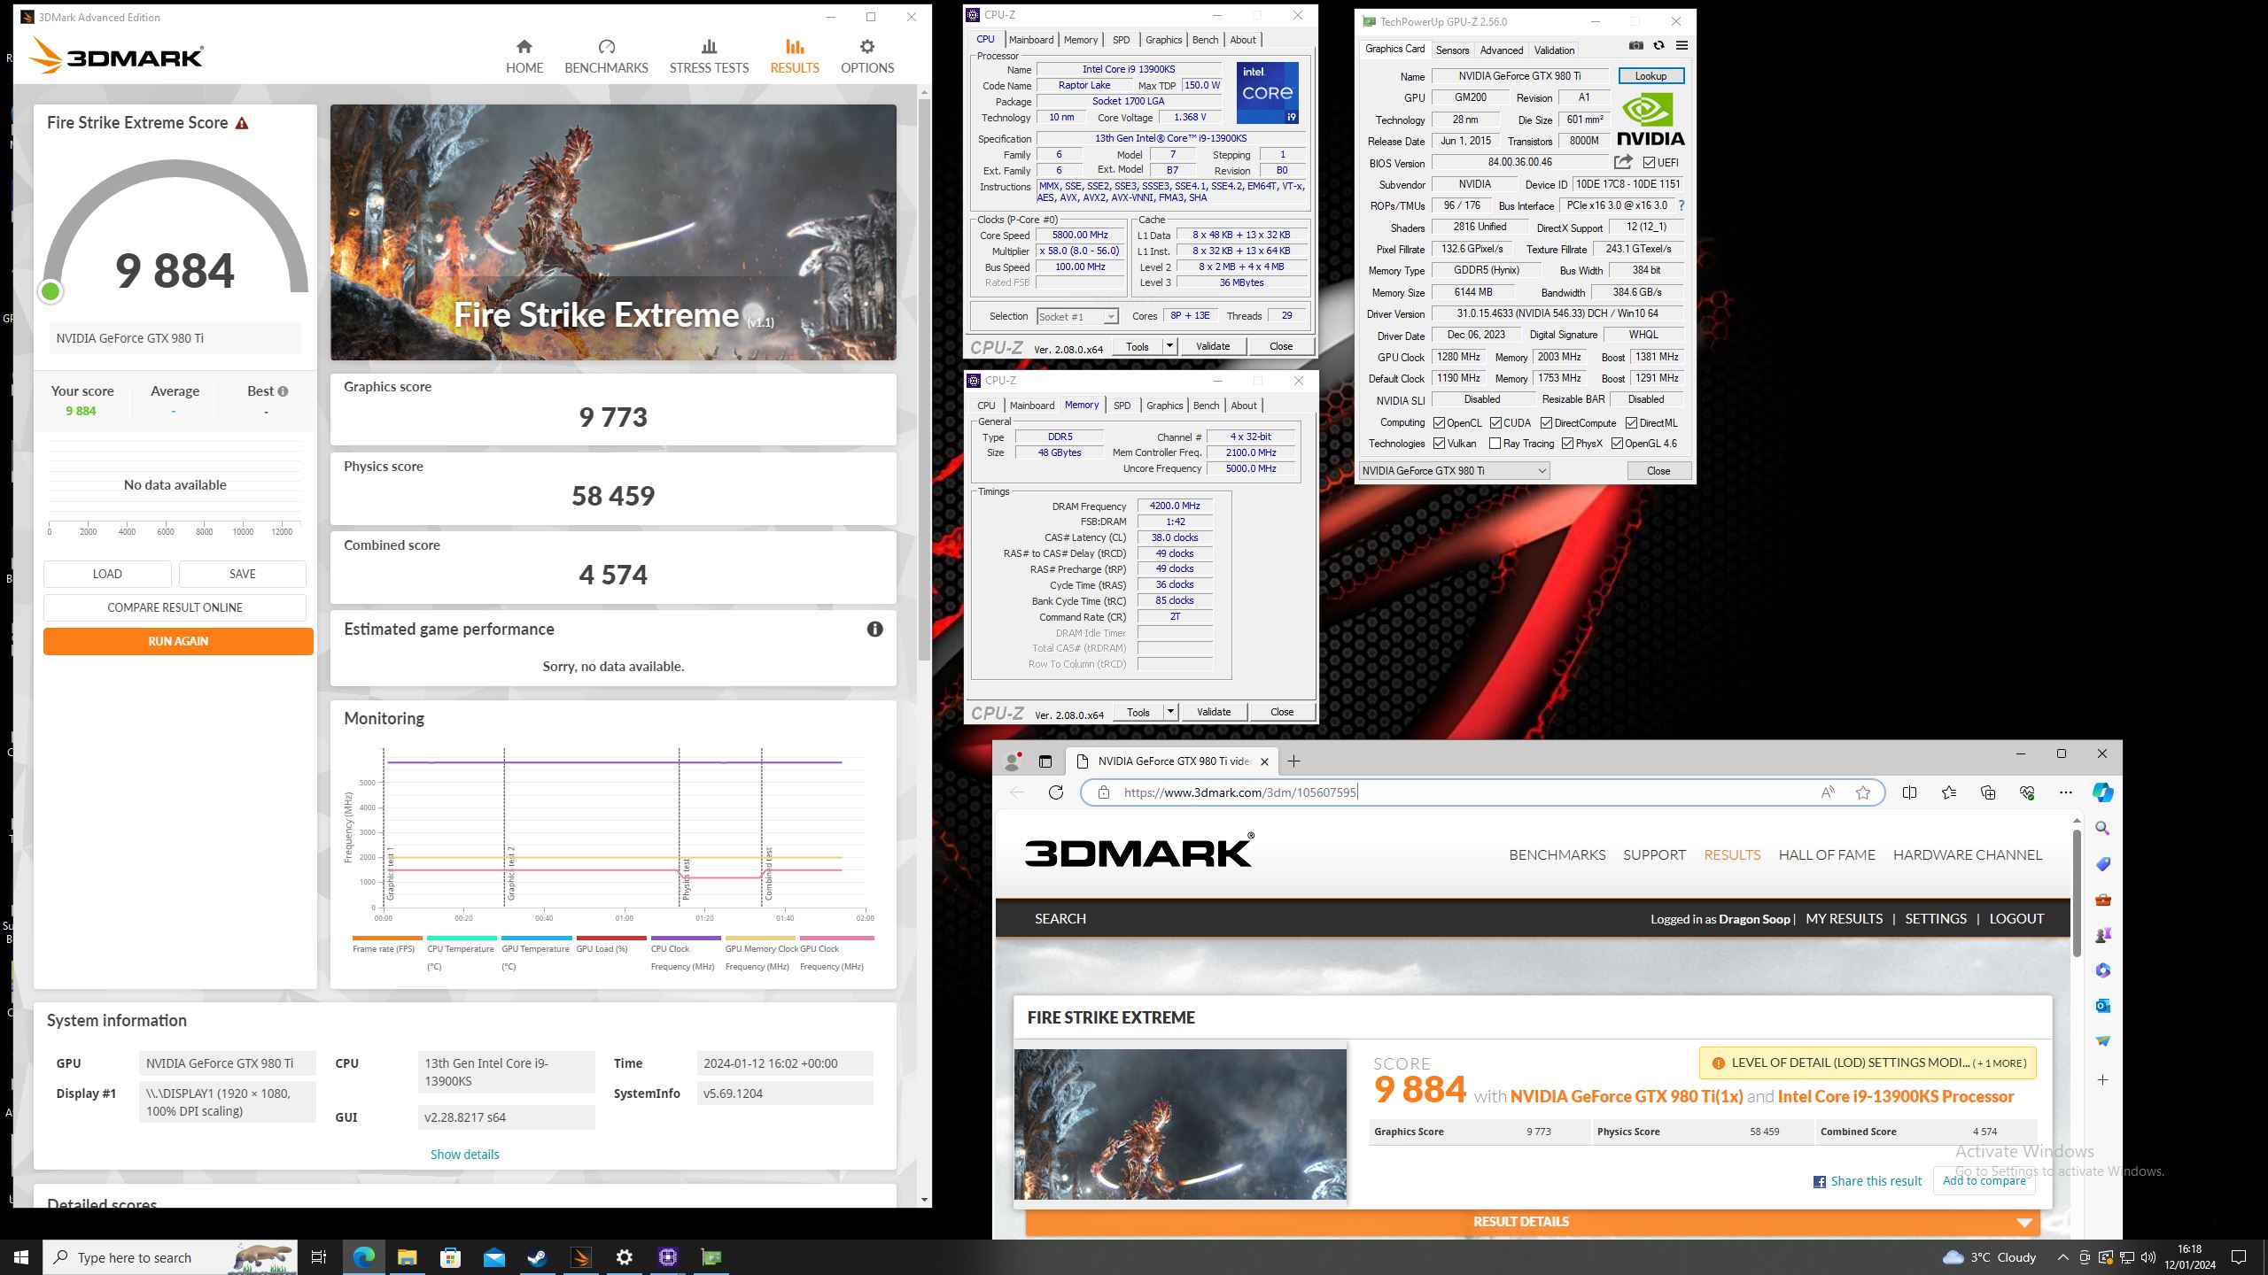Toggle the CUDA checkbox in GPU-Z
This screenshot has height=1275, width=2268.
click(x=1496, y=423)
